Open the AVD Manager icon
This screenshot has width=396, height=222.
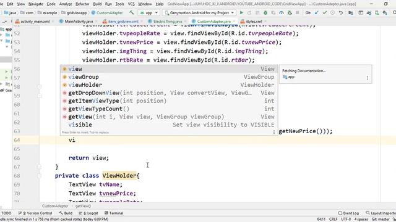377,12
